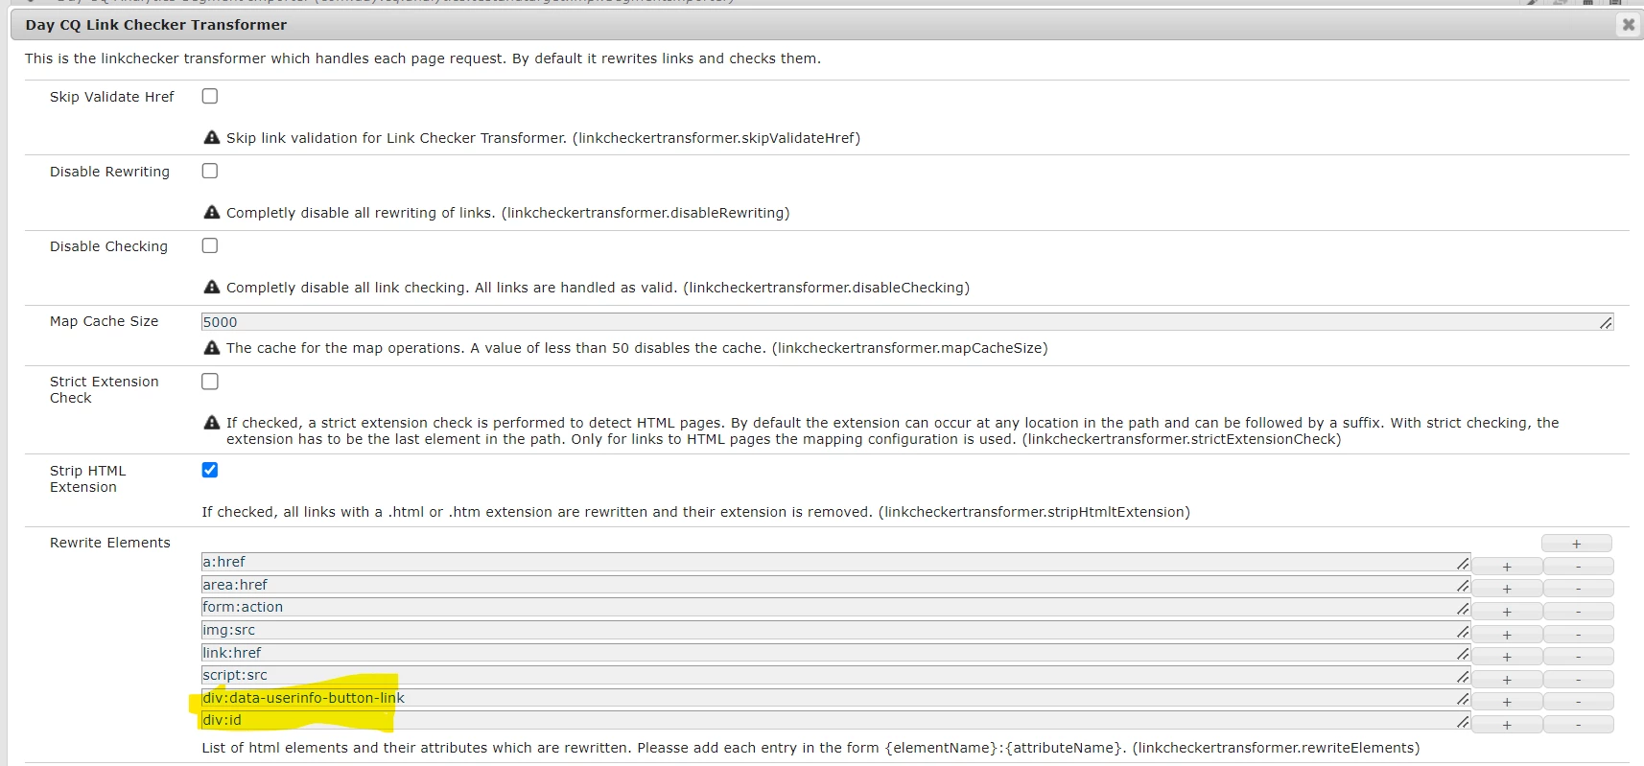The height and width of the screenshot is (766, 1644).
Task: Remove the div:data-userinfo-button-link entry
Action: [1578, 702]
